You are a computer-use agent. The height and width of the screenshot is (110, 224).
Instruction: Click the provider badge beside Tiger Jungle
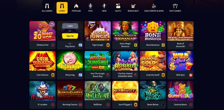(x=108, y=45)
